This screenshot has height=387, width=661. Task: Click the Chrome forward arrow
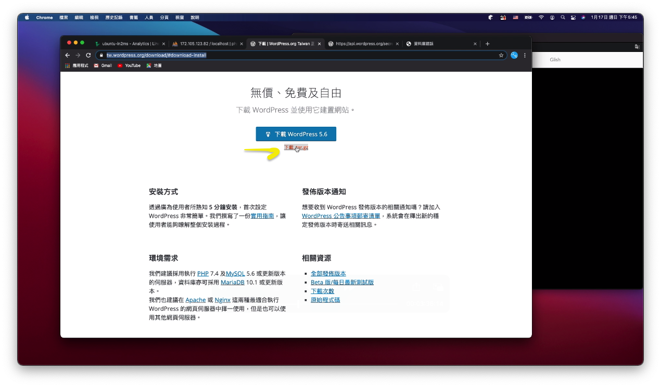click(x=78, y=55)
